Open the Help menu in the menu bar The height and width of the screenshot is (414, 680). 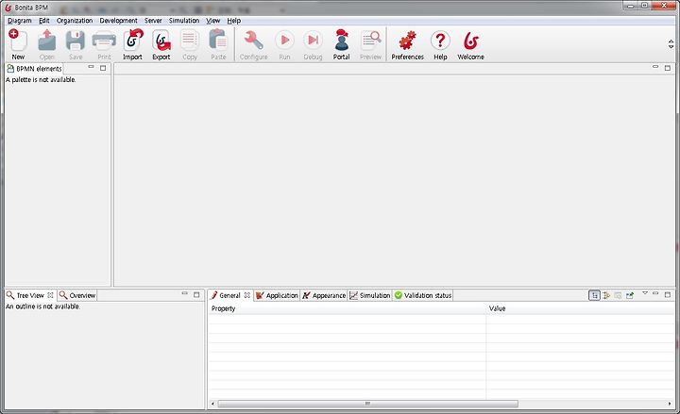click(x=234, y=21)
